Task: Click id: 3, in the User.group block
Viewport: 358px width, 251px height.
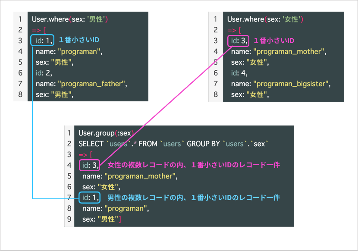Action: click(x=90, y=165)
